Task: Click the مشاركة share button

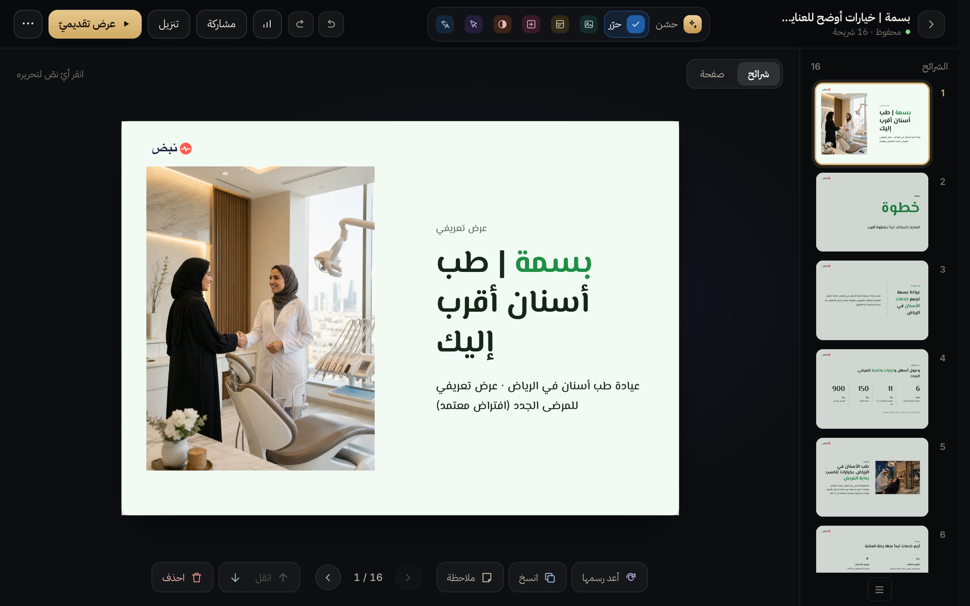Action: pos(221,24)
